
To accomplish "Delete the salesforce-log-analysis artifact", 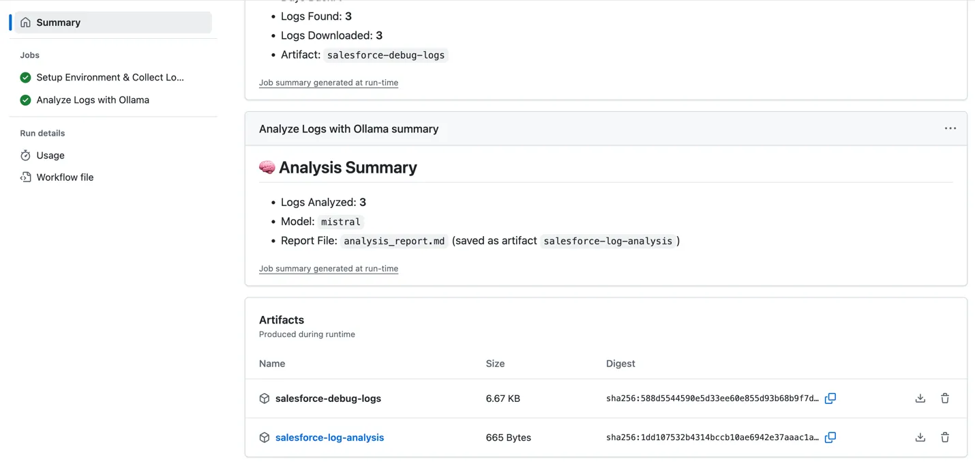I will click(x=944, y=437).
